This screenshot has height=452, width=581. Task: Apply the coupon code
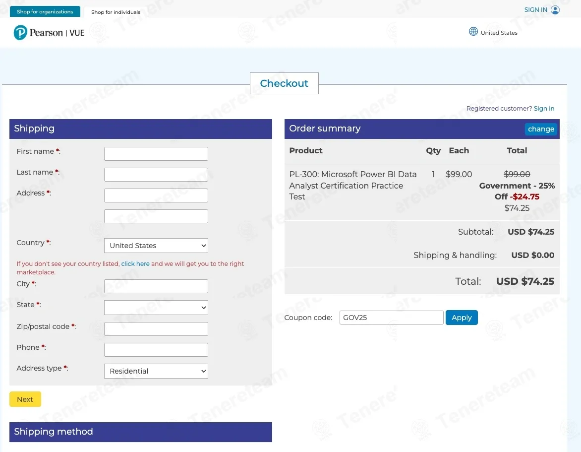[x=462, y=318]
